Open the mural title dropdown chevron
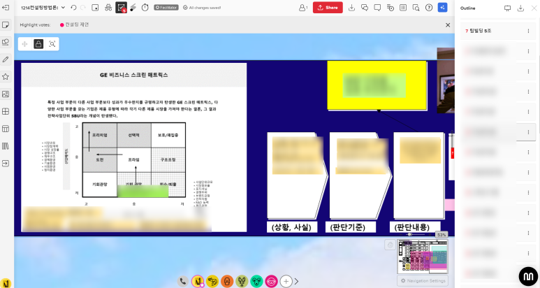The image size is (540, 288). (63, 8)
